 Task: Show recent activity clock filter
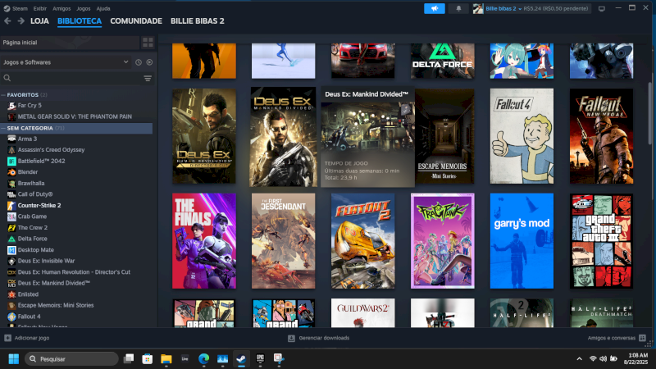(139, 62)
